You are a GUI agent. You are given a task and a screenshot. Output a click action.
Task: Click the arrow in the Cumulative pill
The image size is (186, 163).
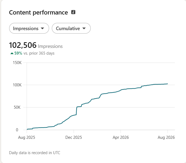pos(84,28)
